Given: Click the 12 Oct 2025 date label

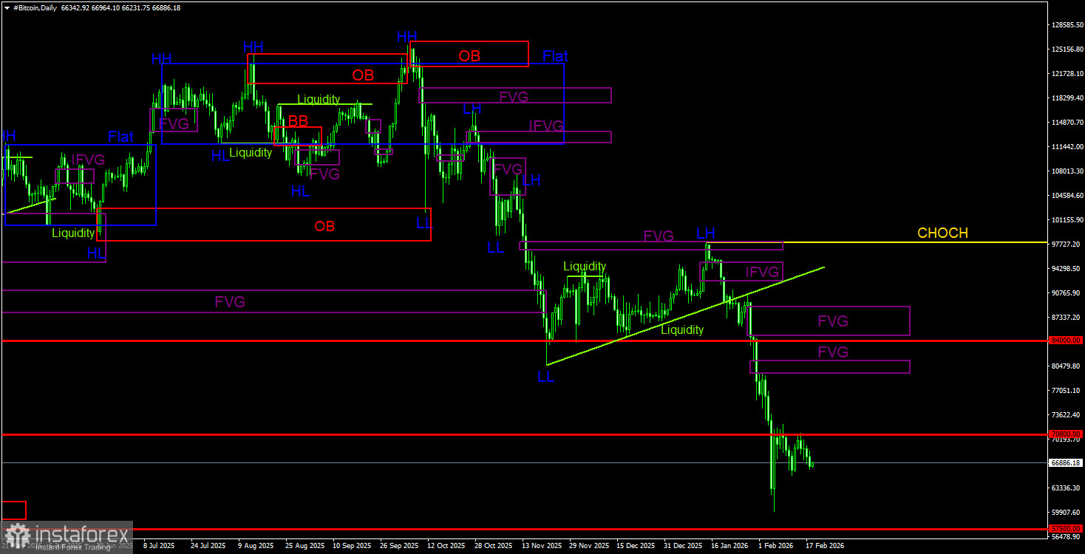Looking at the screenshot, I should 446,546.
